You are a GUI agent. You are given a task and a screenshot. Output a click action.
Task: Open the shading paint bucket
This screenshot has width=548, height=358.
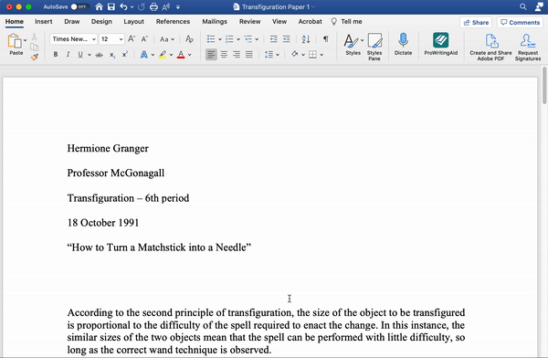pos(295,54)
